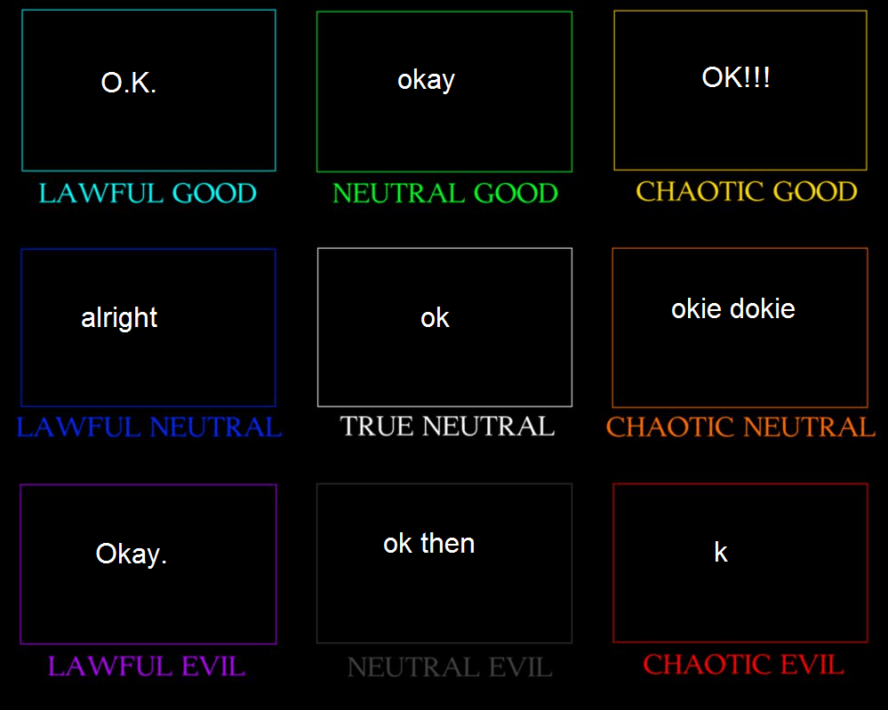Click the white TRUE NEUTRAL label
Viewport: 888px width, 710px height.
[447, 427]
